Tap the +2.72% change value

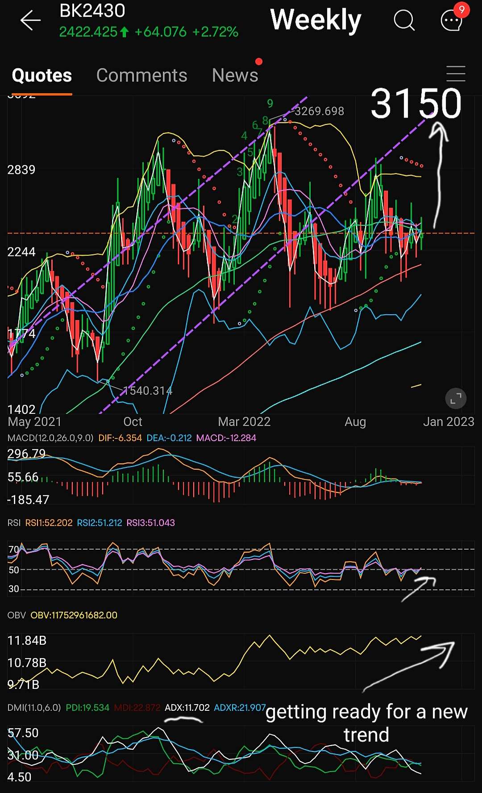pos(215,32)
